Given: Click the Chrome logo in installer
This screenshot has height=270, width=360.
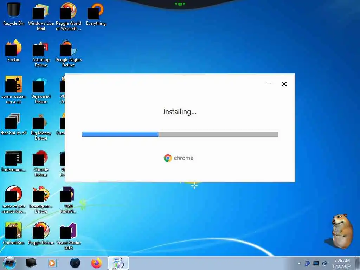Looking at the screenshot, I should (168, 158).
